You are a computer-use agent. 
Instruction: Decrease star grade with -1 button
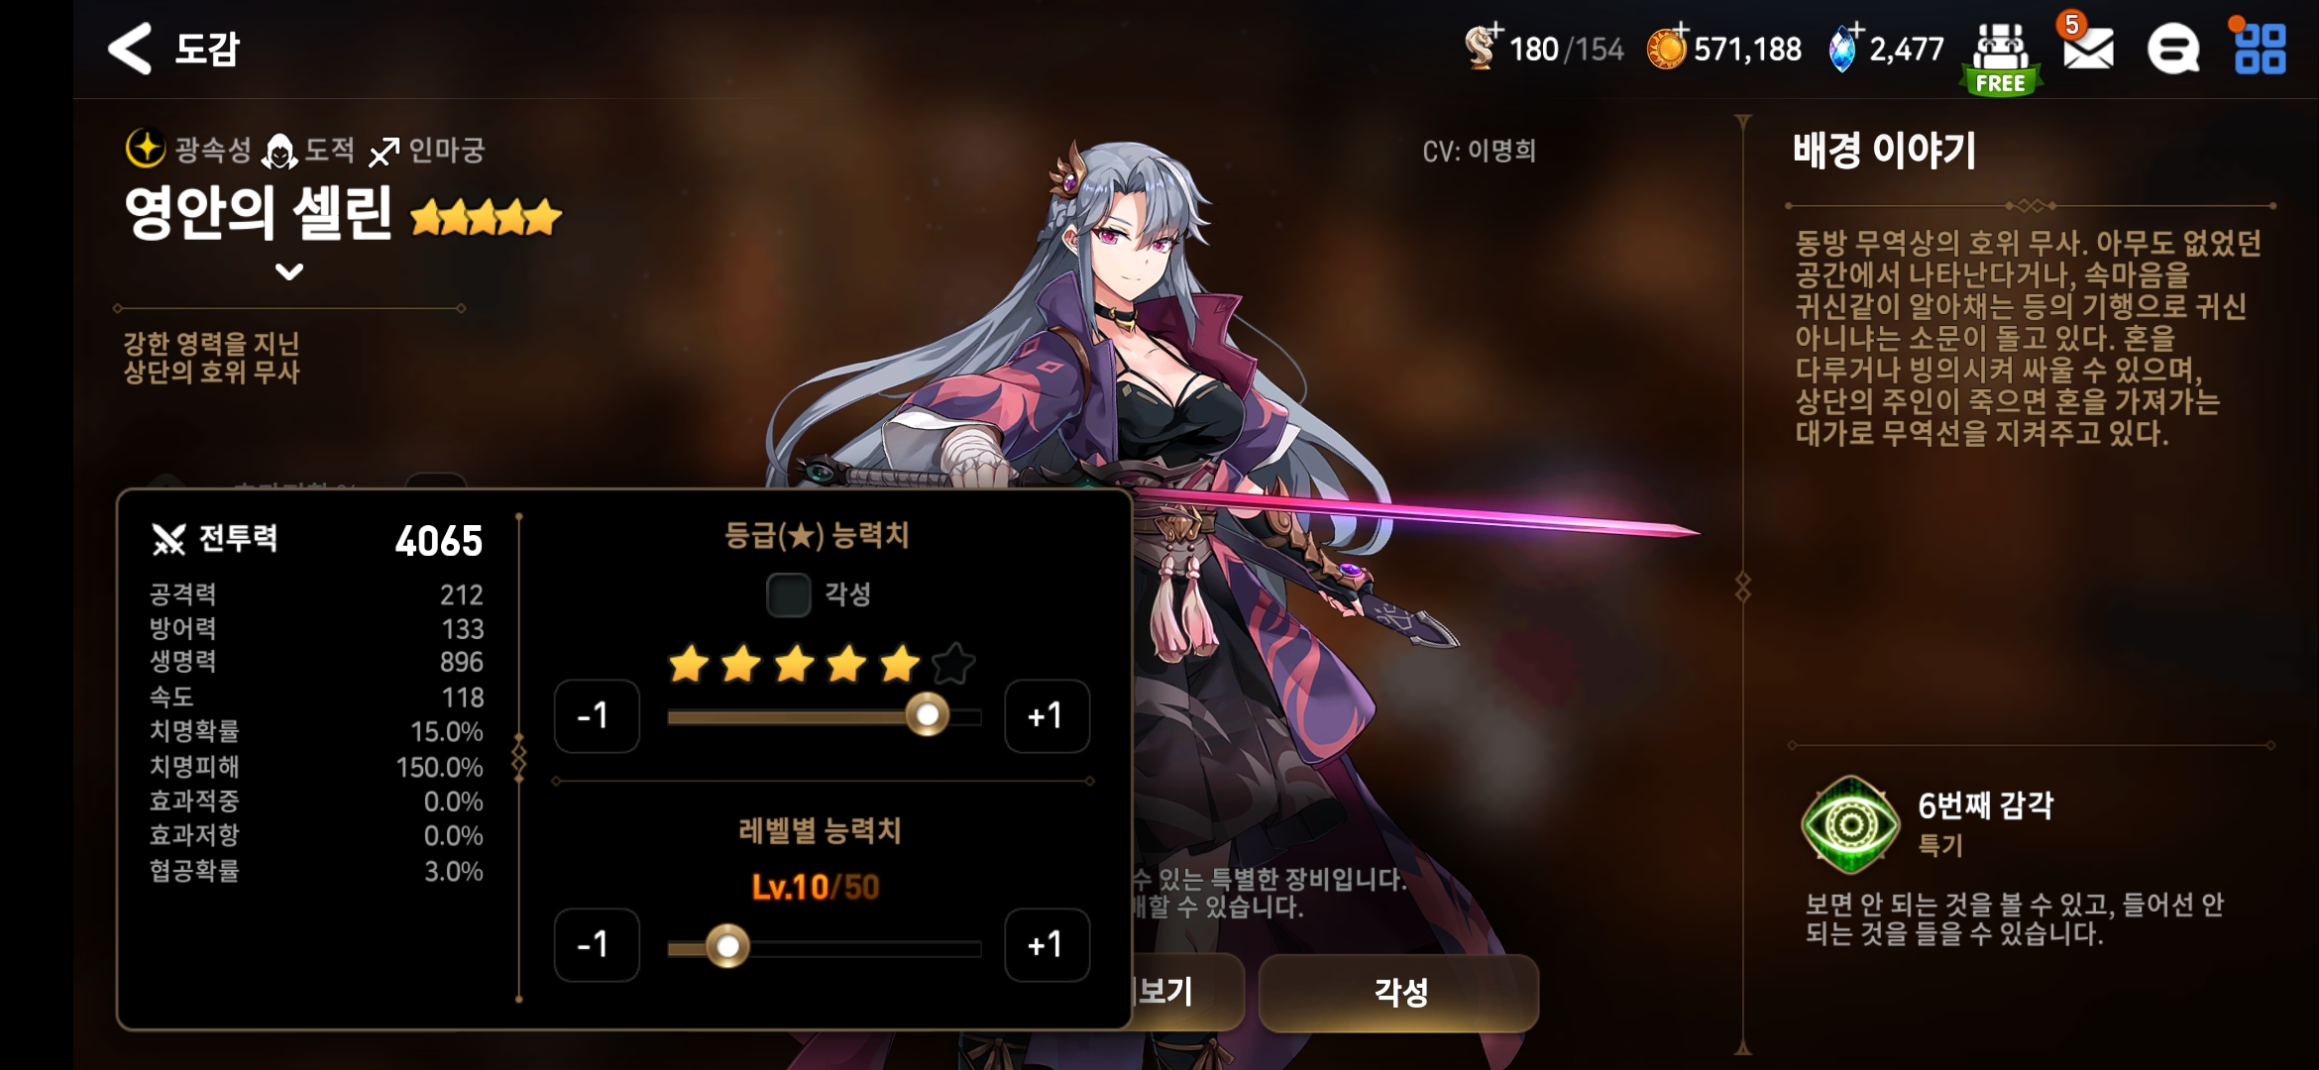(x=597, y=715)
